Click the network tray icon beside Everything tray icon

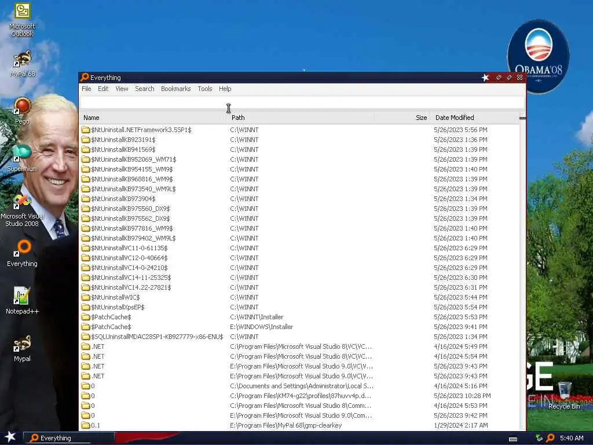pos(539,438)
